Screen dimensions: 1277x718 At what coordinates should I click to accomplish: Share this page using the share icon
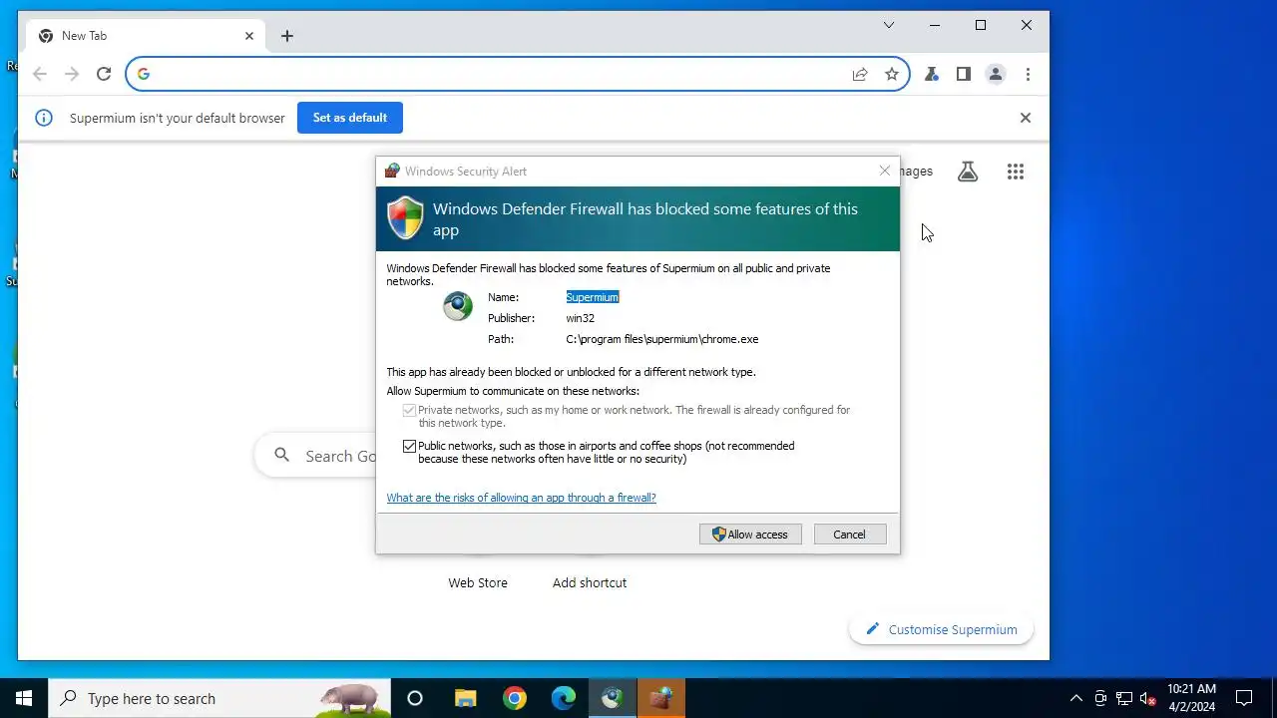860,74
